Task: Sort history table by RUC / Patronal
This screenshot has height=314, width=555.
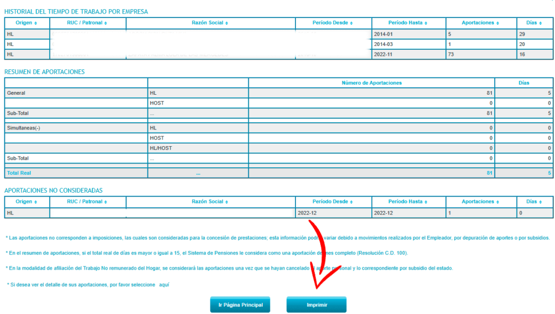Action: (x=88, y=23)
